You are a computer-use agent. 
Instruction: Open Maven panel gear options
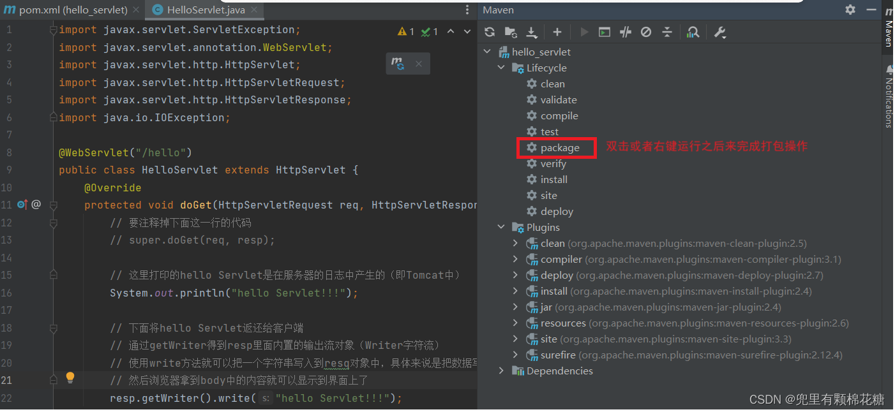coord(850,10)
